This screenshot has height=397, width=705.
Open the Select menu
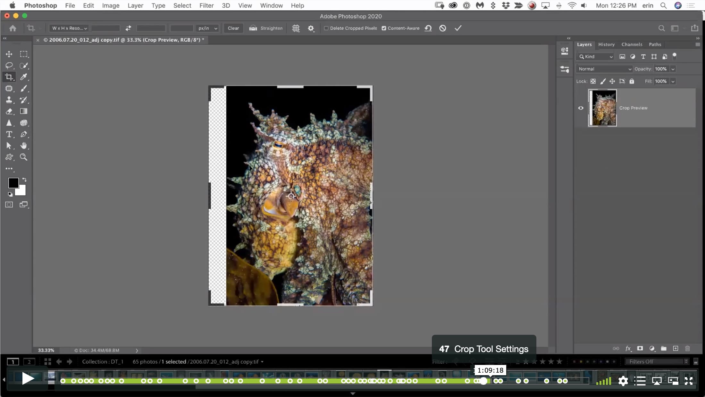pyautogui.click(x=182, y=5)
